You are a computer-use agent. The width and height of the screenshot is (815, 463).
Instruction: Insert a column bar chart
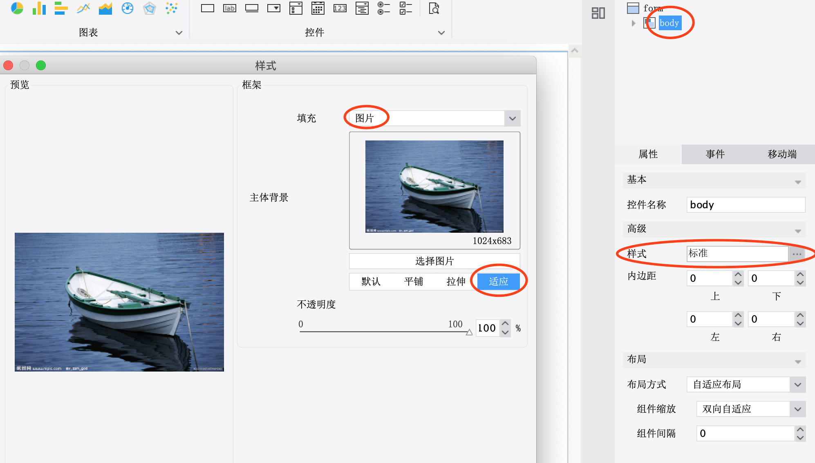coord(39,8)
